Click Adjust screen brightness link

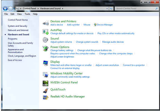tap(62, 57)
